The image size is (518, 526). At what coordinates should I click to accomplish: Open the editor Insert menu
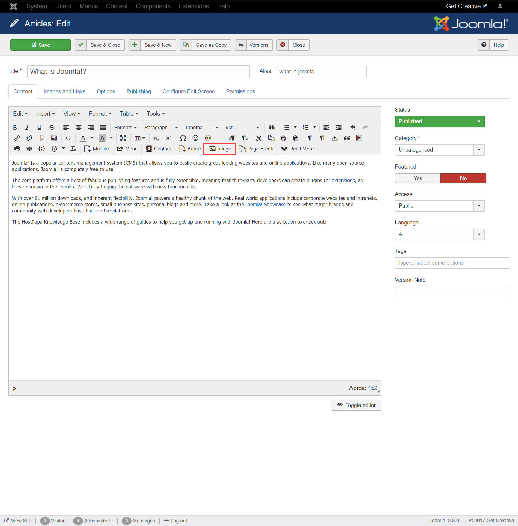point(45,114)
